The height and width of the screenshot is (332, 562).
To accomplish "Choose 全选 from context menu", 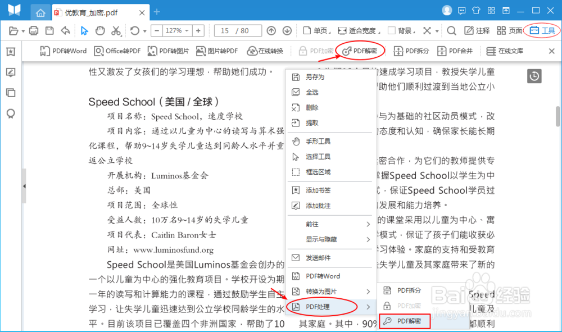I will click(332, 92).
